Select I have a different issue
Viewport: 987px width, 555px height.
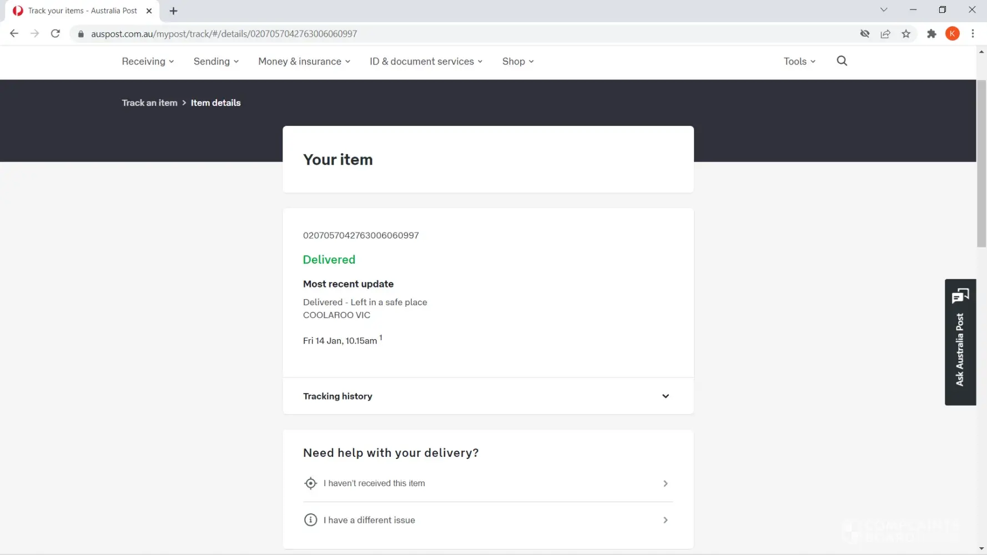coord(487,520)
